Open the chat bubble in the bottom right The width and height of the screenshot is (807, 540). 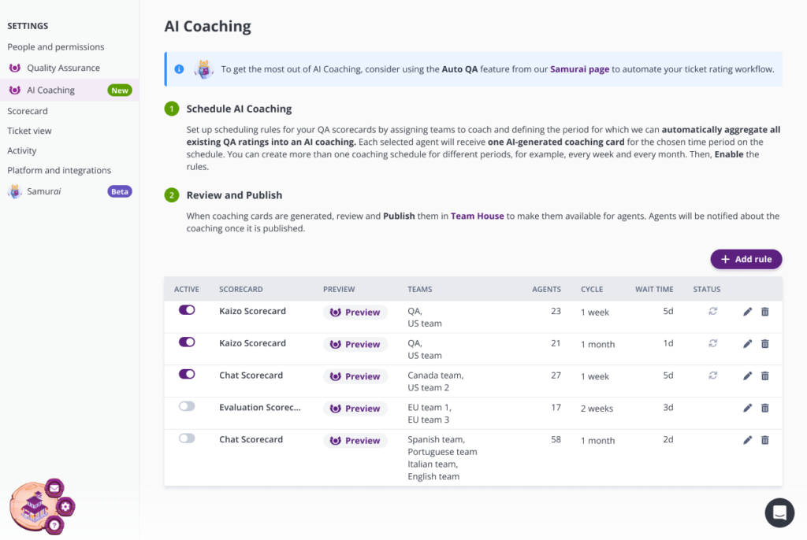pyautogui.click(x=779, y=512)
